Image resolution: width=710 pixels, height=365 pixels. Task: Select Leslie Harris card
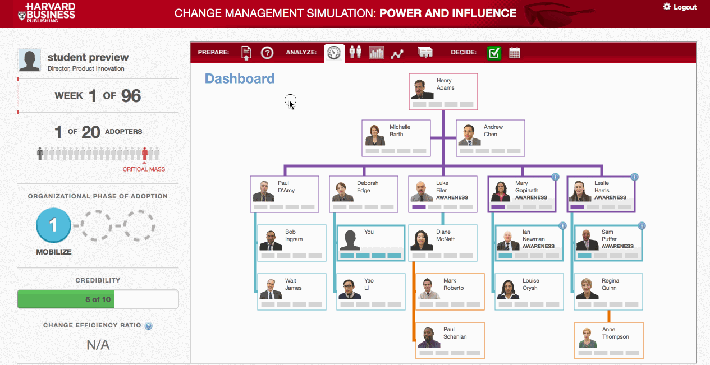601,195
